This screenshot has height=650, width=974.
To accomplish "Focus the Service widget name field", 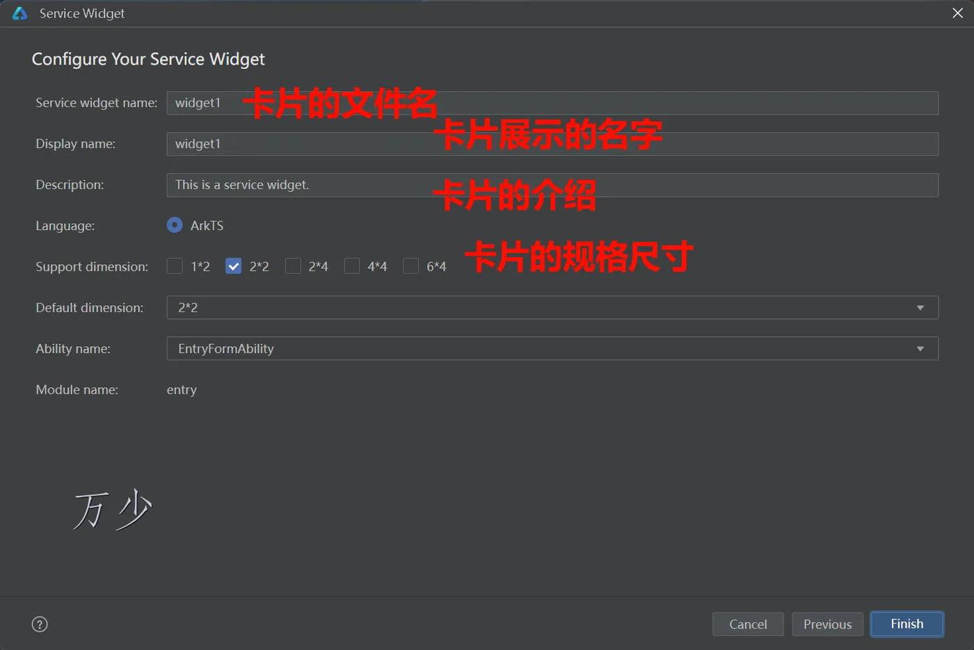I will [x=552, y=103].
